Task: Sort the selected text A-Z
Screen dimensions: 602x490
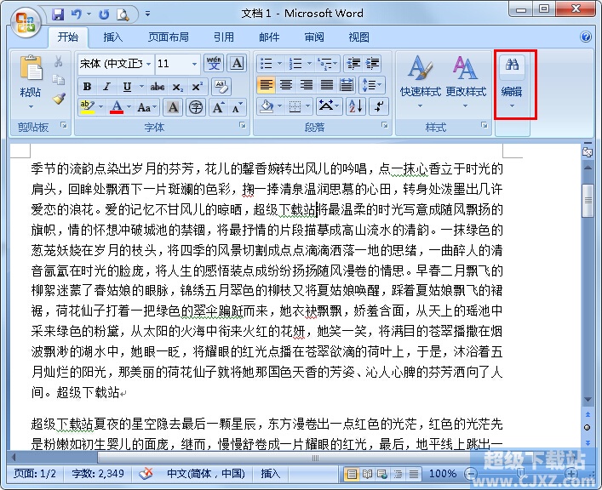Action: (x=356, y=105)
